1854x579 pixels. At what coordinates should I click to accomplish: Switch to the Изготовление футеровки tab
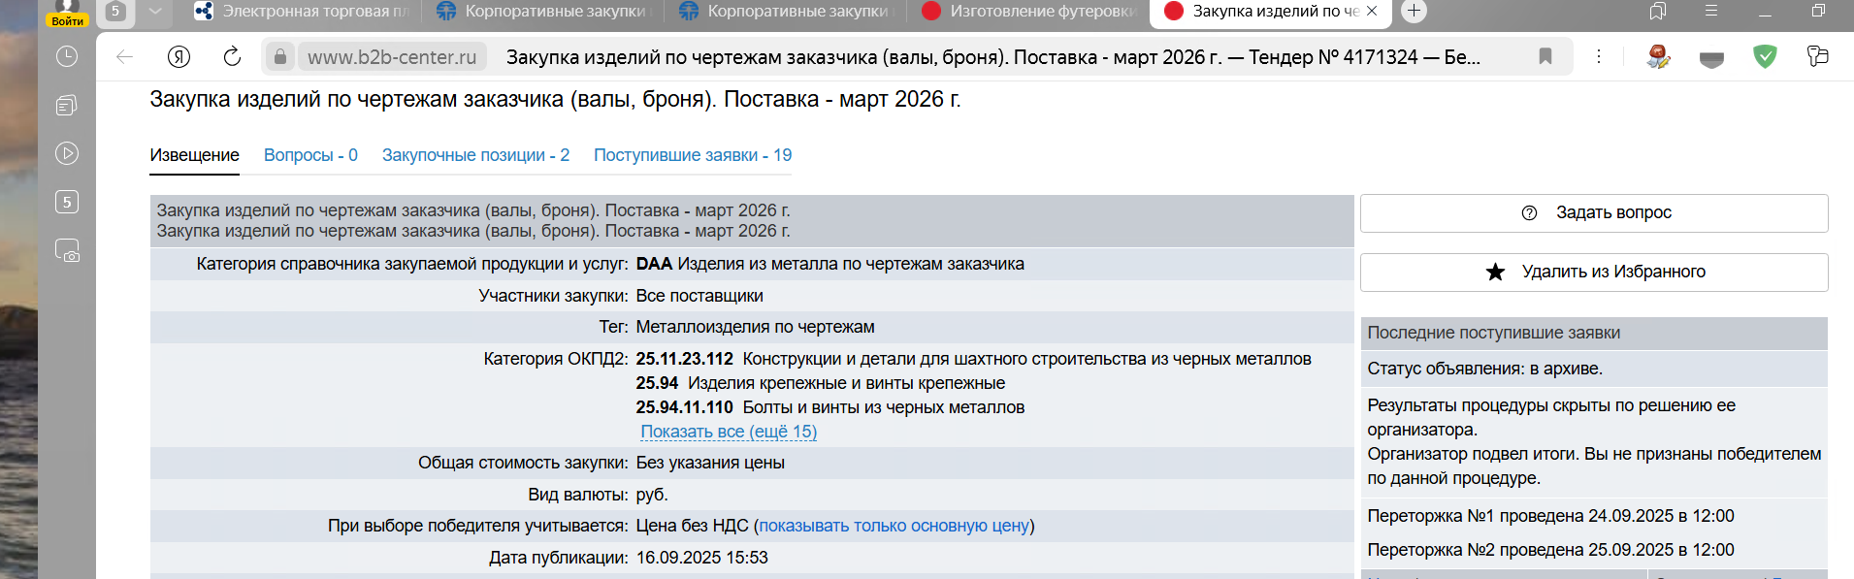(1027, 12)
